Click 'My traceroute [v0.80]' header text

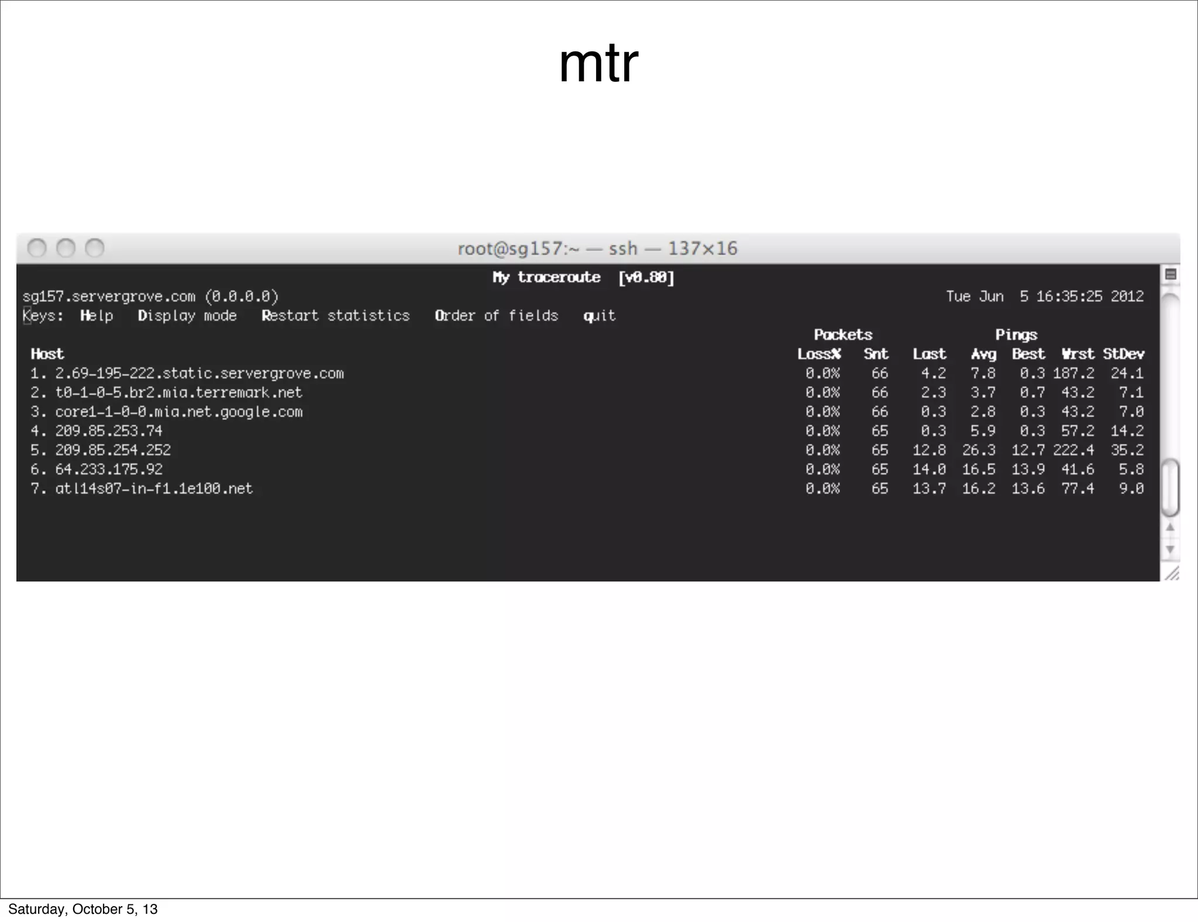584,277
